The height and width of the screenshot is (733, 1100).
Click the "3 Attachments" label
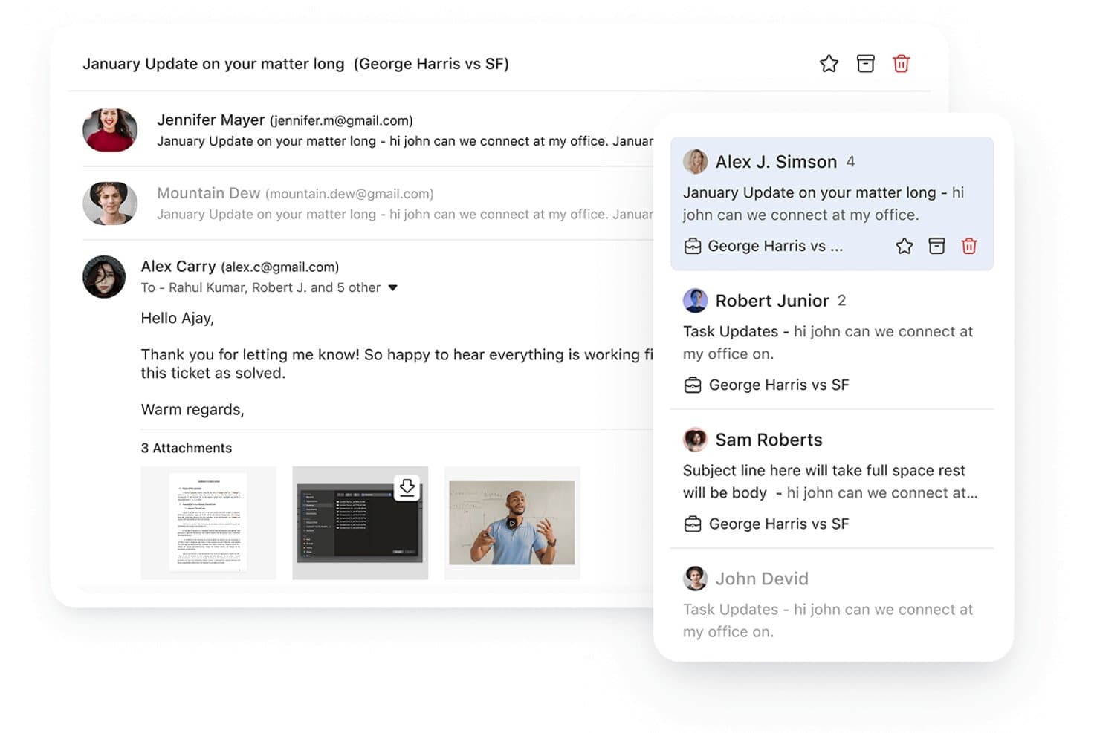tap(187, 448)
